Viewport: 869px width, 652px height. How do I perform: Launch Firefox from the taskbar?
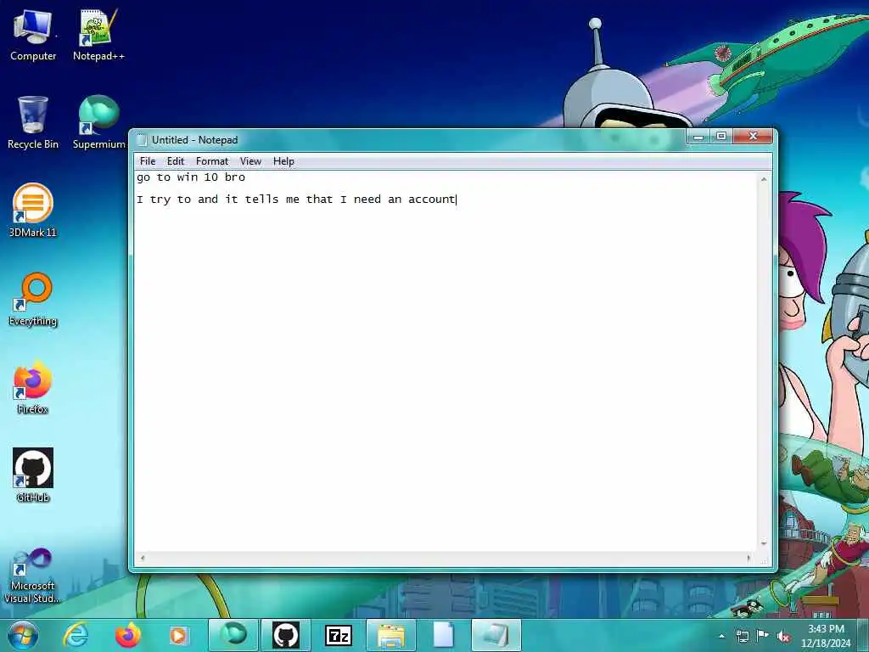point(128,635)
